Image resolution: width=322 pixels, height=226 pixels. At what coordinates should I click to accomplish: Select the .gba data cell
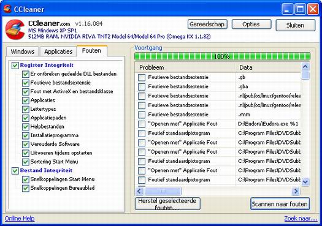tap(268, 86)
